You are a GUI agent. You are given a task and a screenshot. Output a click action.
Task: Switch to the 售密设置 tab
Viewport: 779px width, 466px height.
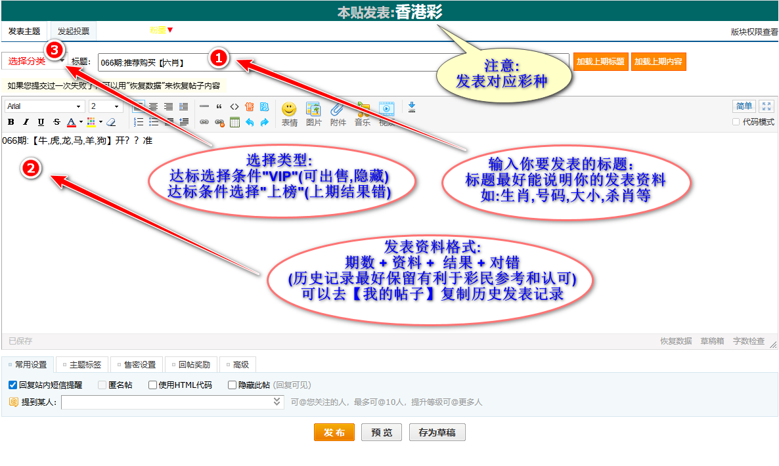(x=137, y=365)
